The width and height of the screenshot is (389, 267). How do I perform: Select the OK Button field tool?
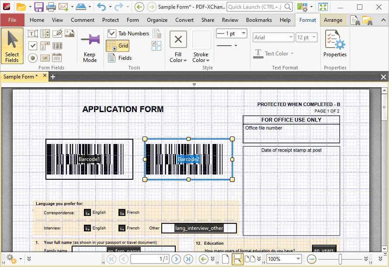click(x=45, y=58)
